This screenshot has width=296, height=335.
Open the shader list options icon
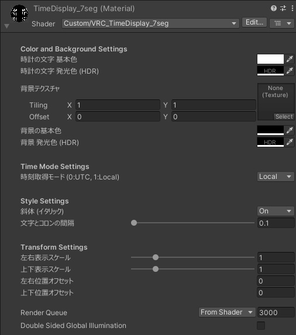point(282,23)
